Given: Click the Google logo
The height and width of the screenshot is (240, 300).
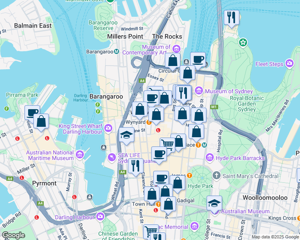Looking at the screenshot, I should pos(13,236).
